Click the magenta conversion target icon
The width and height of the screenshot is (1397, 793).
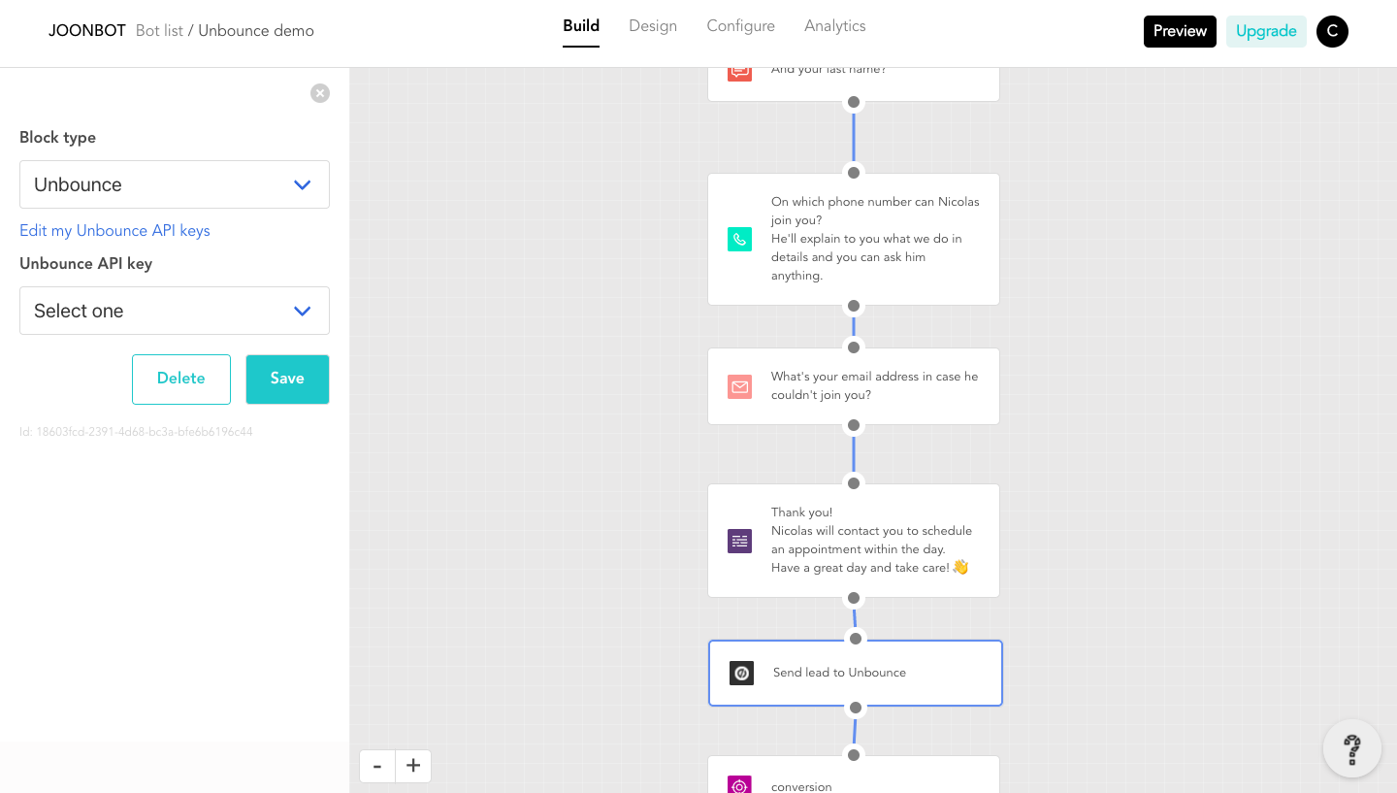pyautogui.click(x=739, y=784)
